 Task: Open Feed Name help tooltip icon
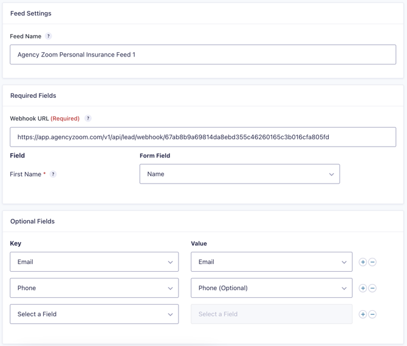48,36
